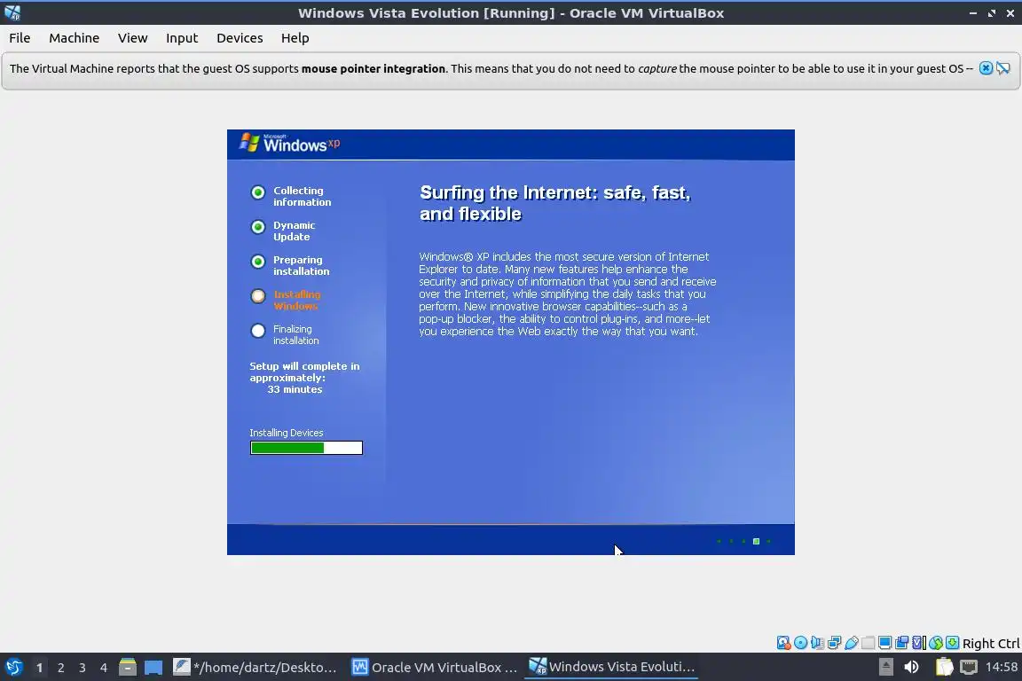Switch to workspace 2

click(x=60, y=668)
